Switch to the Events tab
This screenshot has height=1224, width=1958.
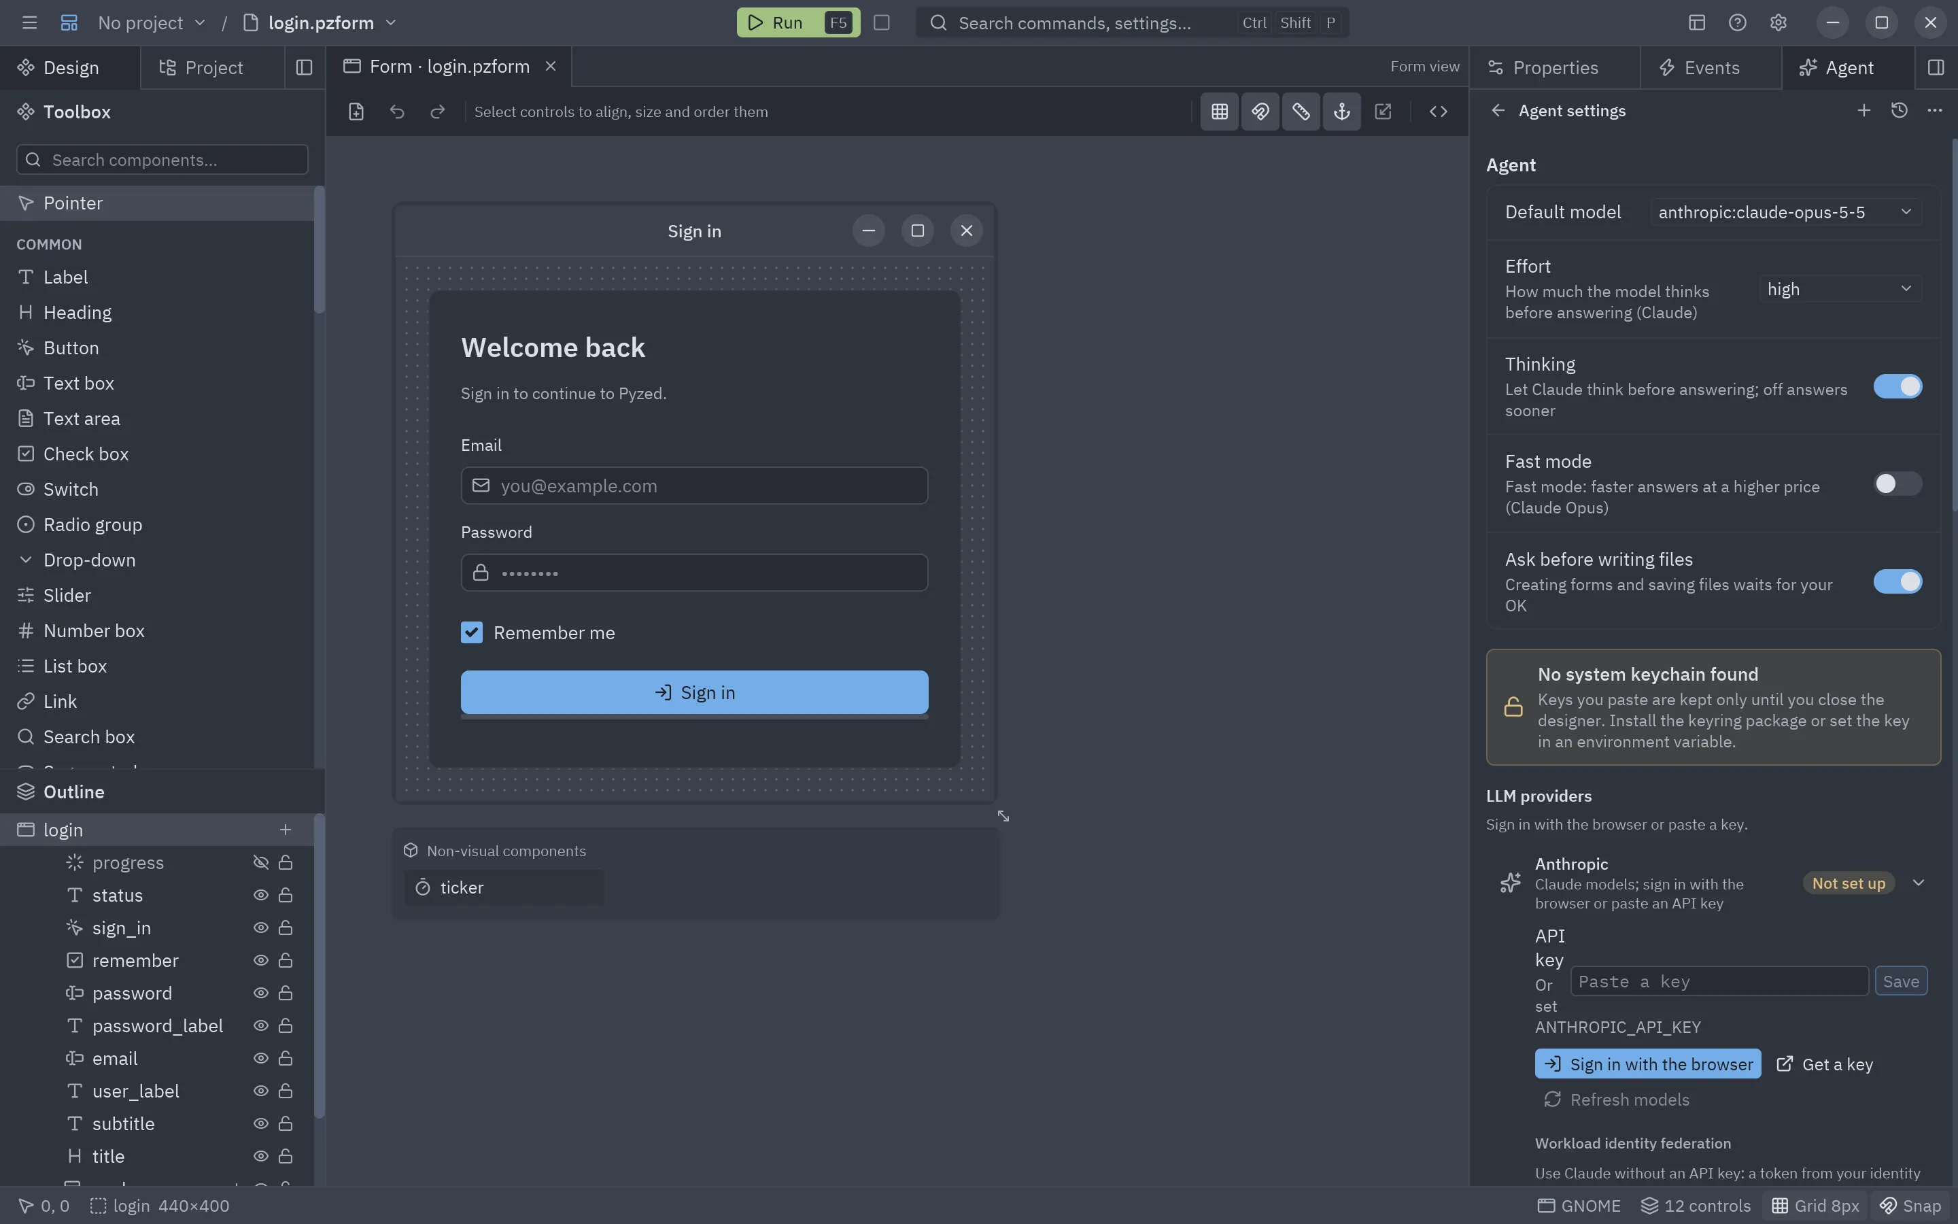tap(1711, 67)
